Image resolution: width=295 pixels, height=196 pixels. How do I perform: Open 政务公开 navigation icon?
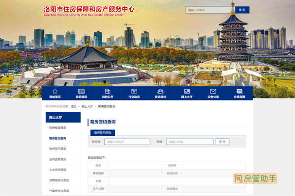click(108, 91)
